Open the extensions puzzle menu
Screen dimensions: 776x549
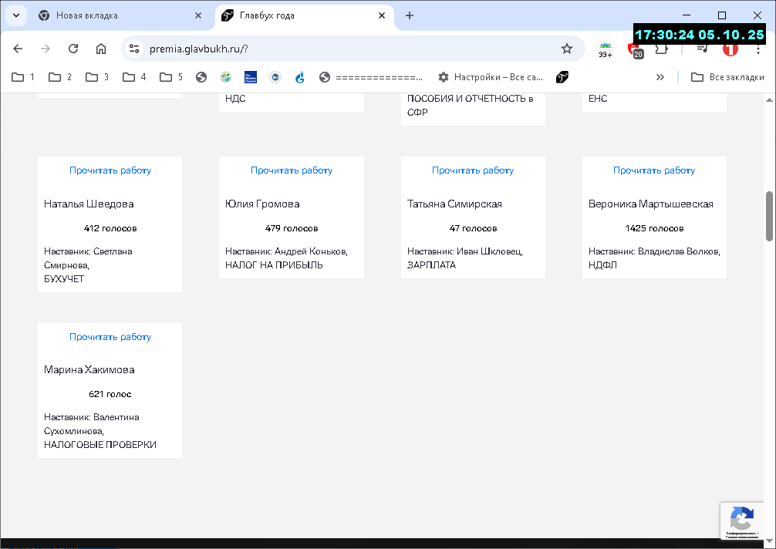662,49
